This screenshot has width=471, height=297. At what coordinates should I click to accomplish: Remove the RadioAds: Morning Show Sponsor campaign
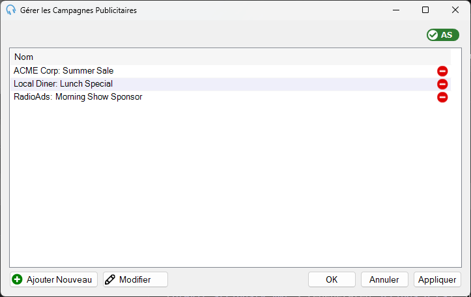(442, 97)
